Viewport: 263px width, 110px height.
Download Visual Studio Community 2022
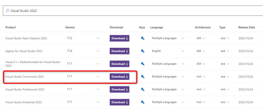pos(119,77)
